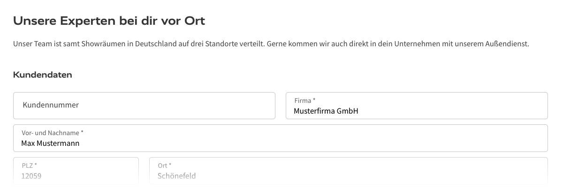
Task: Click the "Max Mustermann" name value
Action: click(50, 144)
